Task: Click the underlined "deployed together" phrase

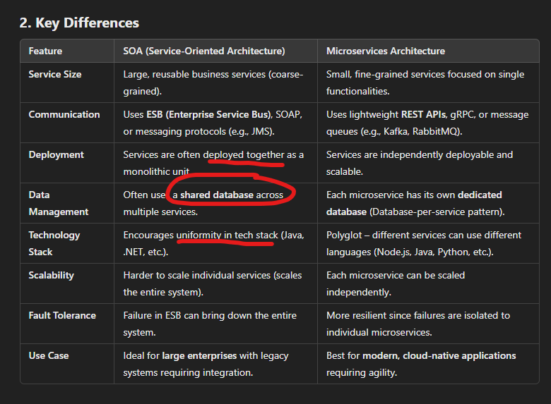Action: click(x=243, y=154)
